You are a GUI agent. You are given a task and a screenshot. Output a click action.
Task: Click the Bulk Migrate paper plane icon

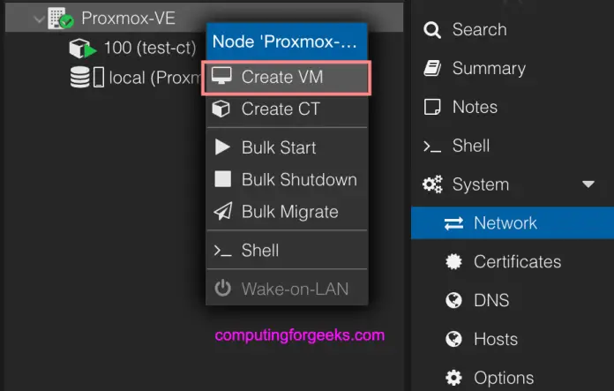(x=223, y=212)
